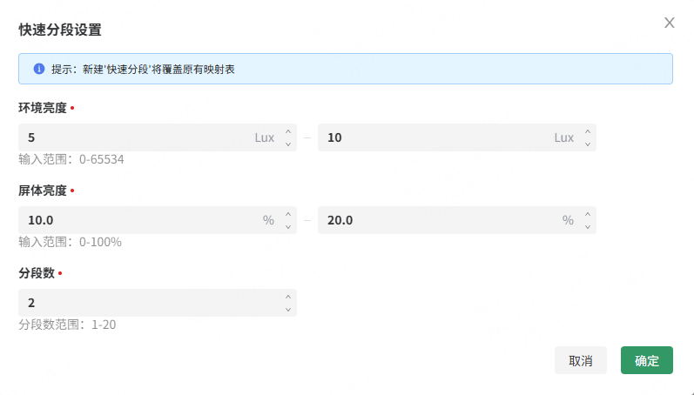Screen dimensions: 694x395
Task: Increase the minimum 屏体亮度 percentage
Action: pyautogui.click(x=288, y=214)
